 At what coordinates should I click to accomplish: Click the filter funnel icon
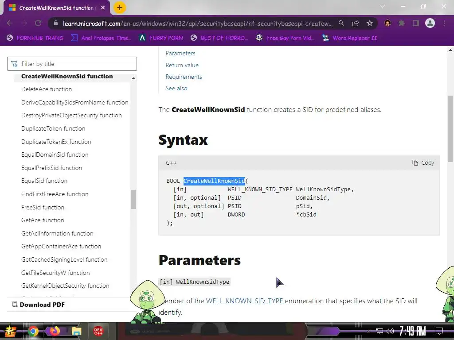(14, 64)
